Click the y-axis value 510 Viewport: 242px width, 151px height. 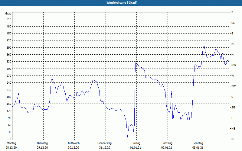[x=9, y=19]
